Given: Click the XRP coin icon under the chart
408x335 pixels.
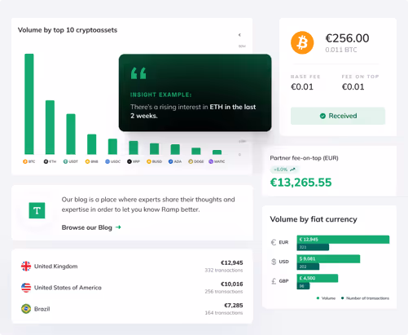Looking at the screenshot, I should pos(129,161).
